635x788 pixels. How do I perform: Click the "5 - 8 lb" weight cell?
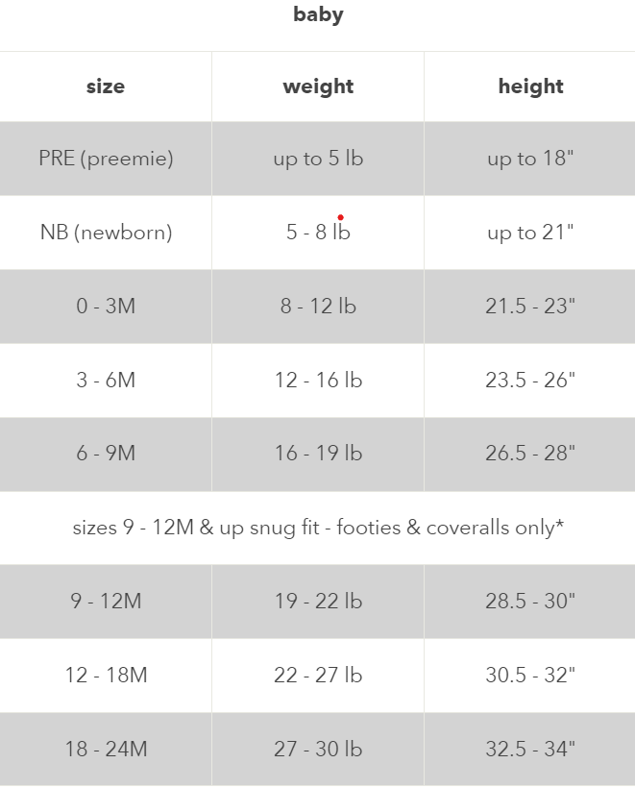pyautogui.click(x=318, y=233)
